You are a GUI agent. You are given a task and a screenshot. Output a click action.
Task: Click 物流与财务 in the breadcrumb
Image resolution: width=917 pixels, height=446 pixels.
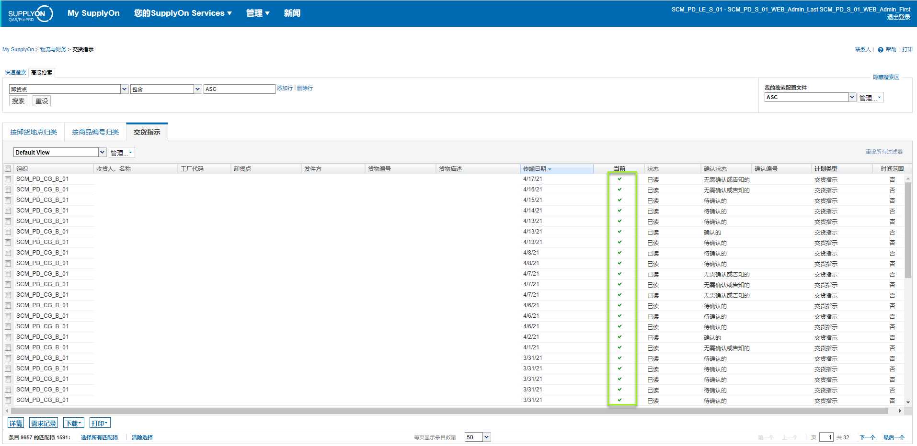[53, 49]
